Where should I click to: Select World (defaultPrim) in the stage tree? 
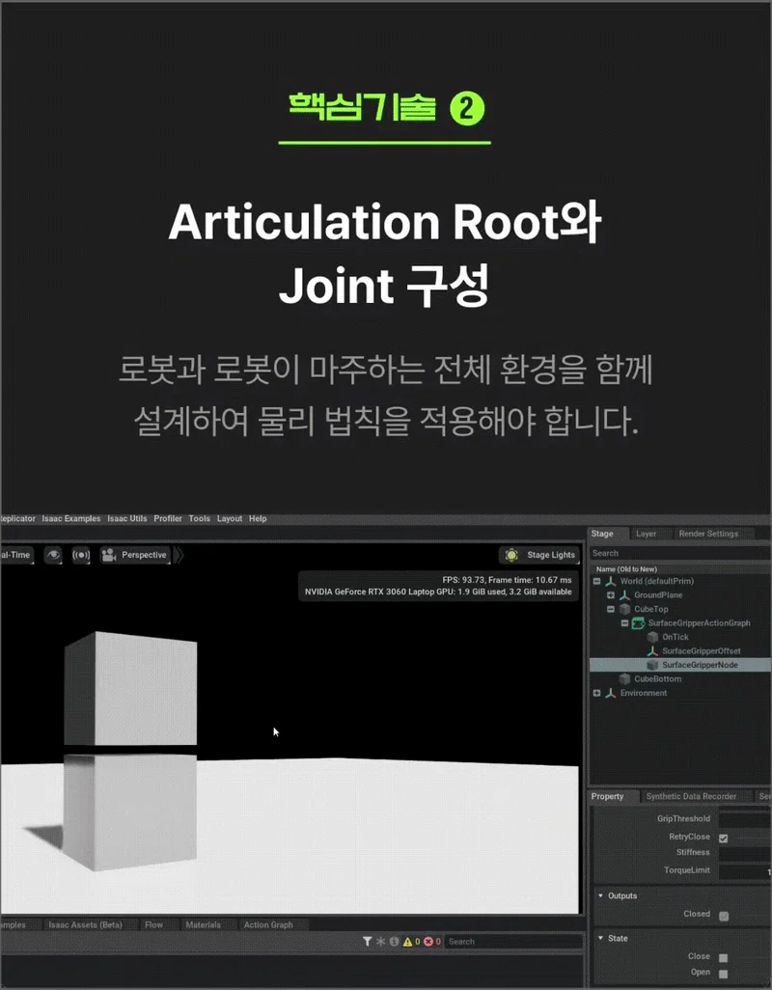coord(656,581)
